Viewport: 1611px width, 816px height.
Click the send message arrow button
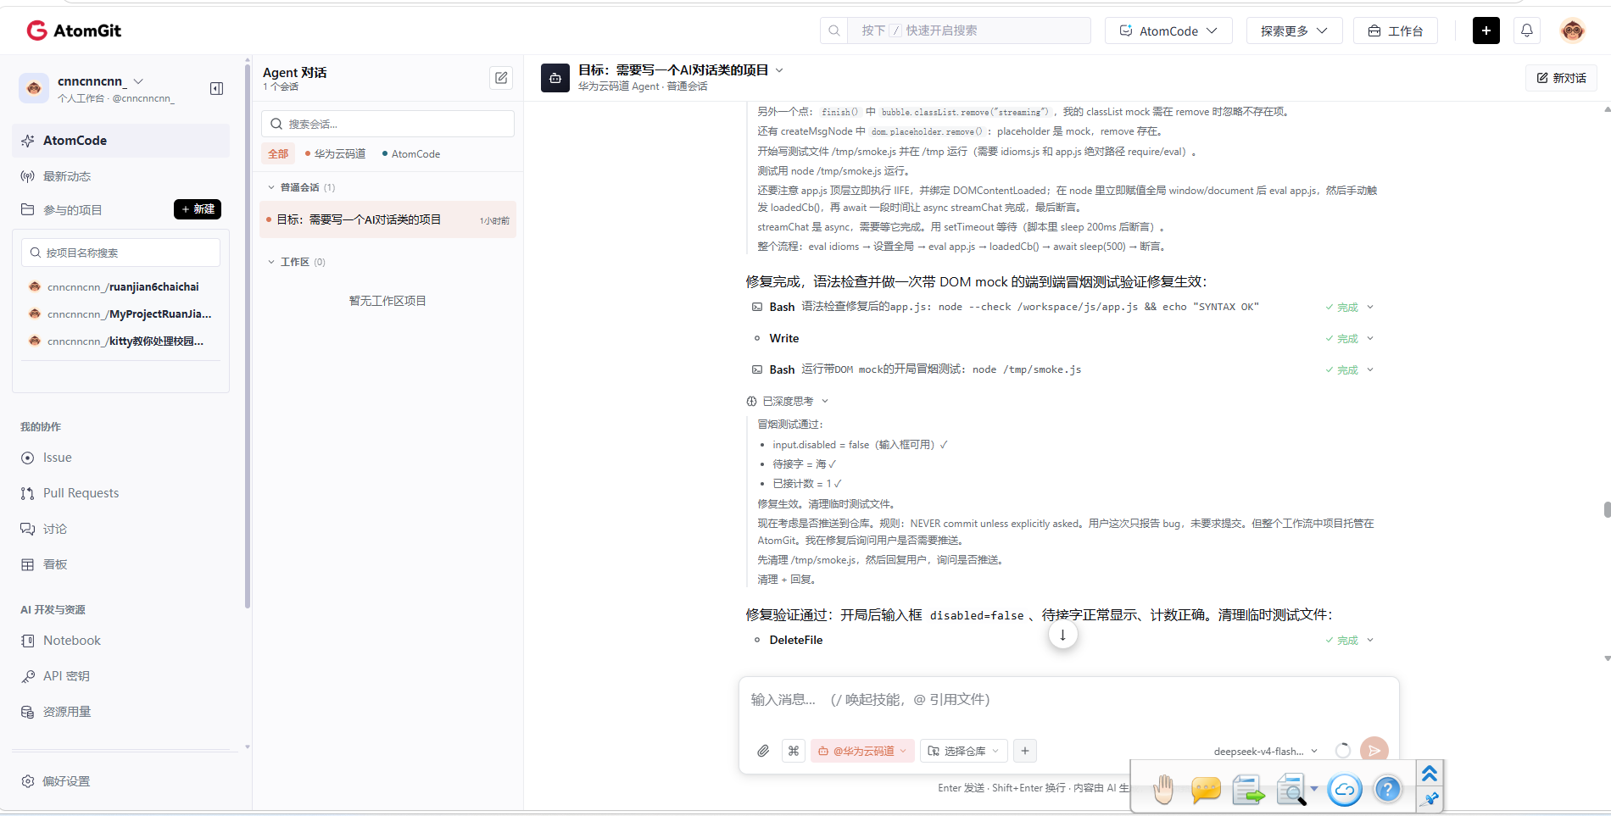tap(1374, 751)
